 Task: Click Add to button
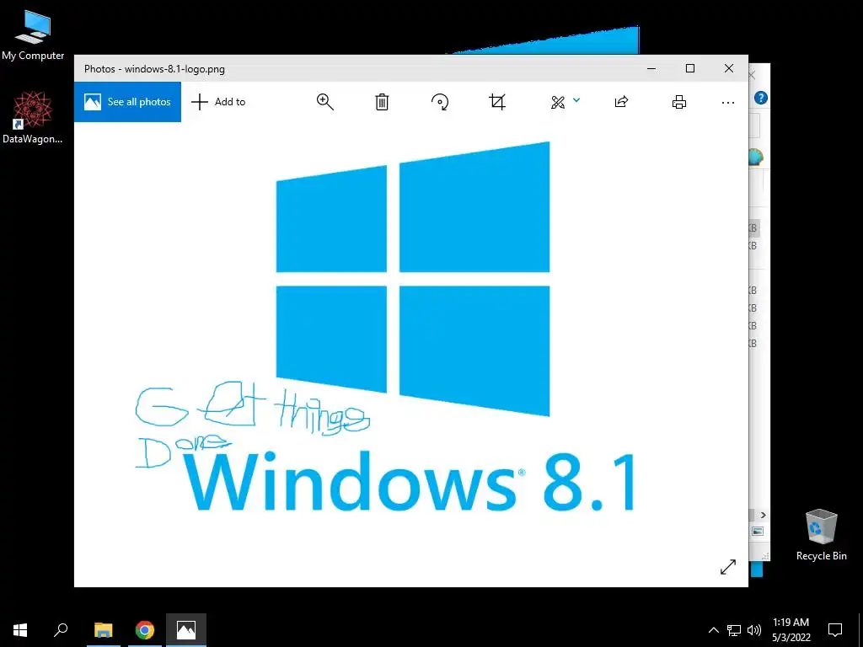click(x=218, y=102)
